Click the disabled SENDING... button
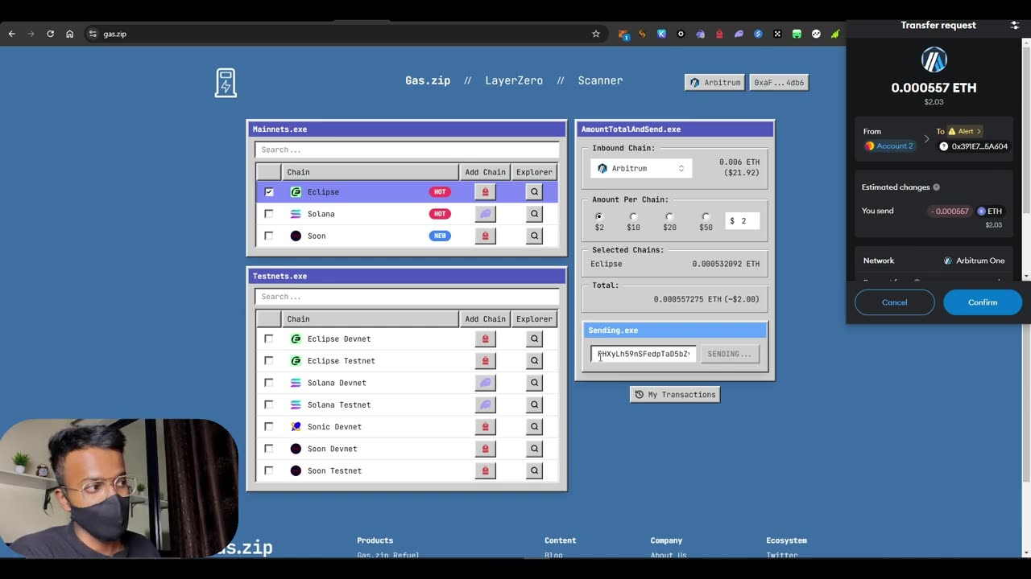The image size is (1031, 579). (x=730, y=354)
